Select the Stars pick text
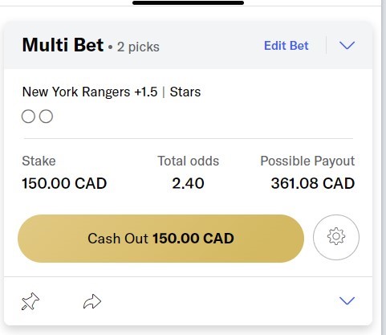 (185, 92)
